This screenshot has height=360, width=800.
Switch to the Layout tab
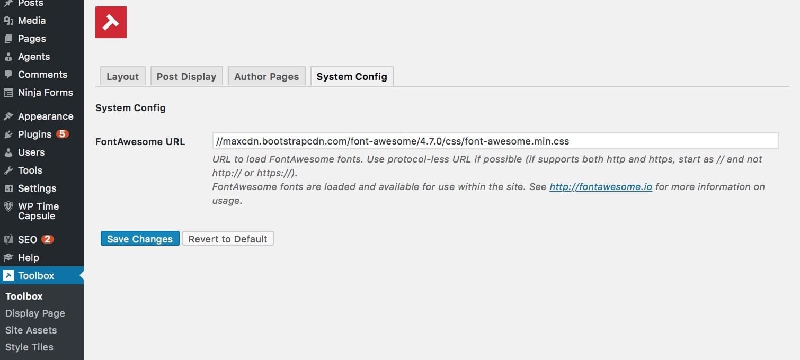tap(122, 76)
